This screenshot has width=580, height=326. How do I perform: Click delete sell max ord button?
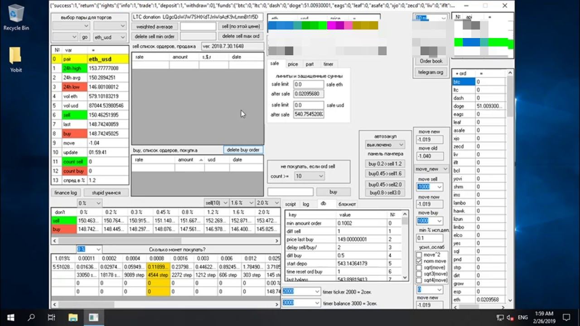pos(241,36)
